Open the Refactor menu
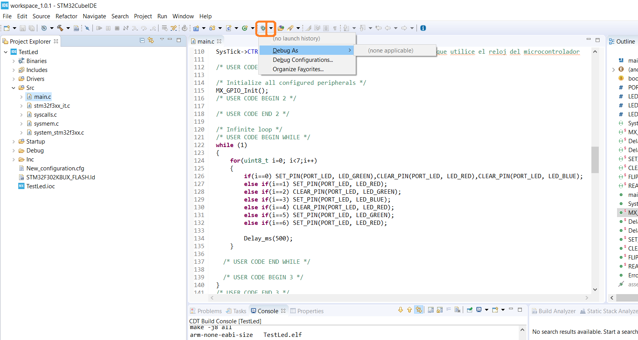Viewport: 638px width, 340px height. (x=66, y=16)
